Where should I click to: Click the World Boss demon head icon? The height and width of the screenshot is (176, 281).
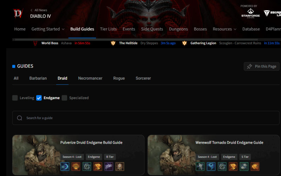point(35,43)
